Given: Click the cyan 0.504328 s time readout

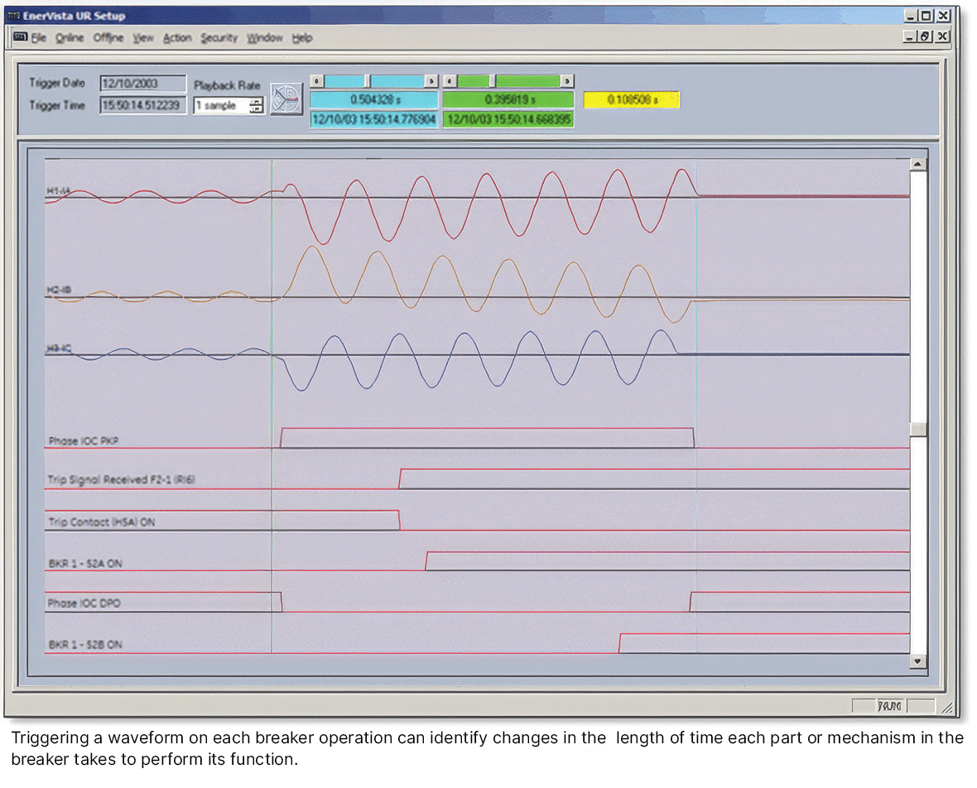Looking at the screenshot, I should click(x=374, y=99).
